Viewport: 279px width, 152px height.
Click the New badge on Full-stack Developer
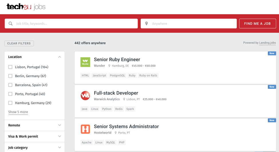tap(272, 87)
